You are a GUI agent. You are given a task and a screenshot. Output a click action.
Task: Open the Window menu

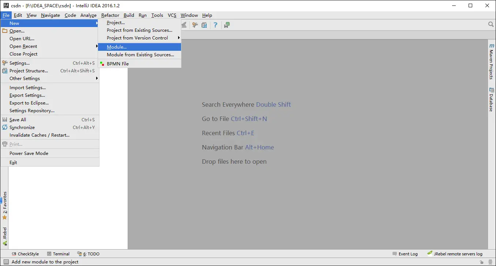tap(189, 15)
